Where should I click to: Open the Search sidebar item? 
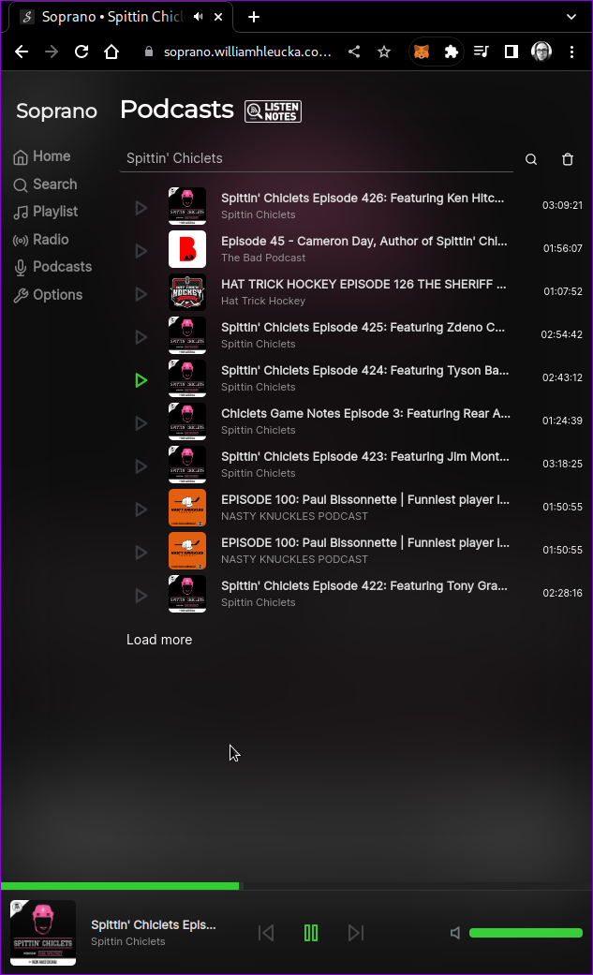[45, 185]
